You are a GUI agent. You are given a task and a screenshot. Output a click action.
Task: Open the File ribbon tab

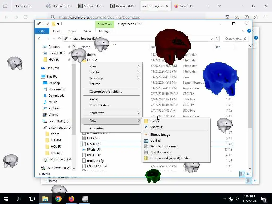[x=42, y=31]
